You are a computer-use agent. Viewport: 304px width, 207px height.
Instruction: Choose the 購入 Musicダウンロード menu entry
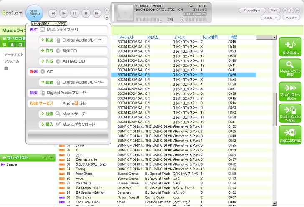(73, 124)
